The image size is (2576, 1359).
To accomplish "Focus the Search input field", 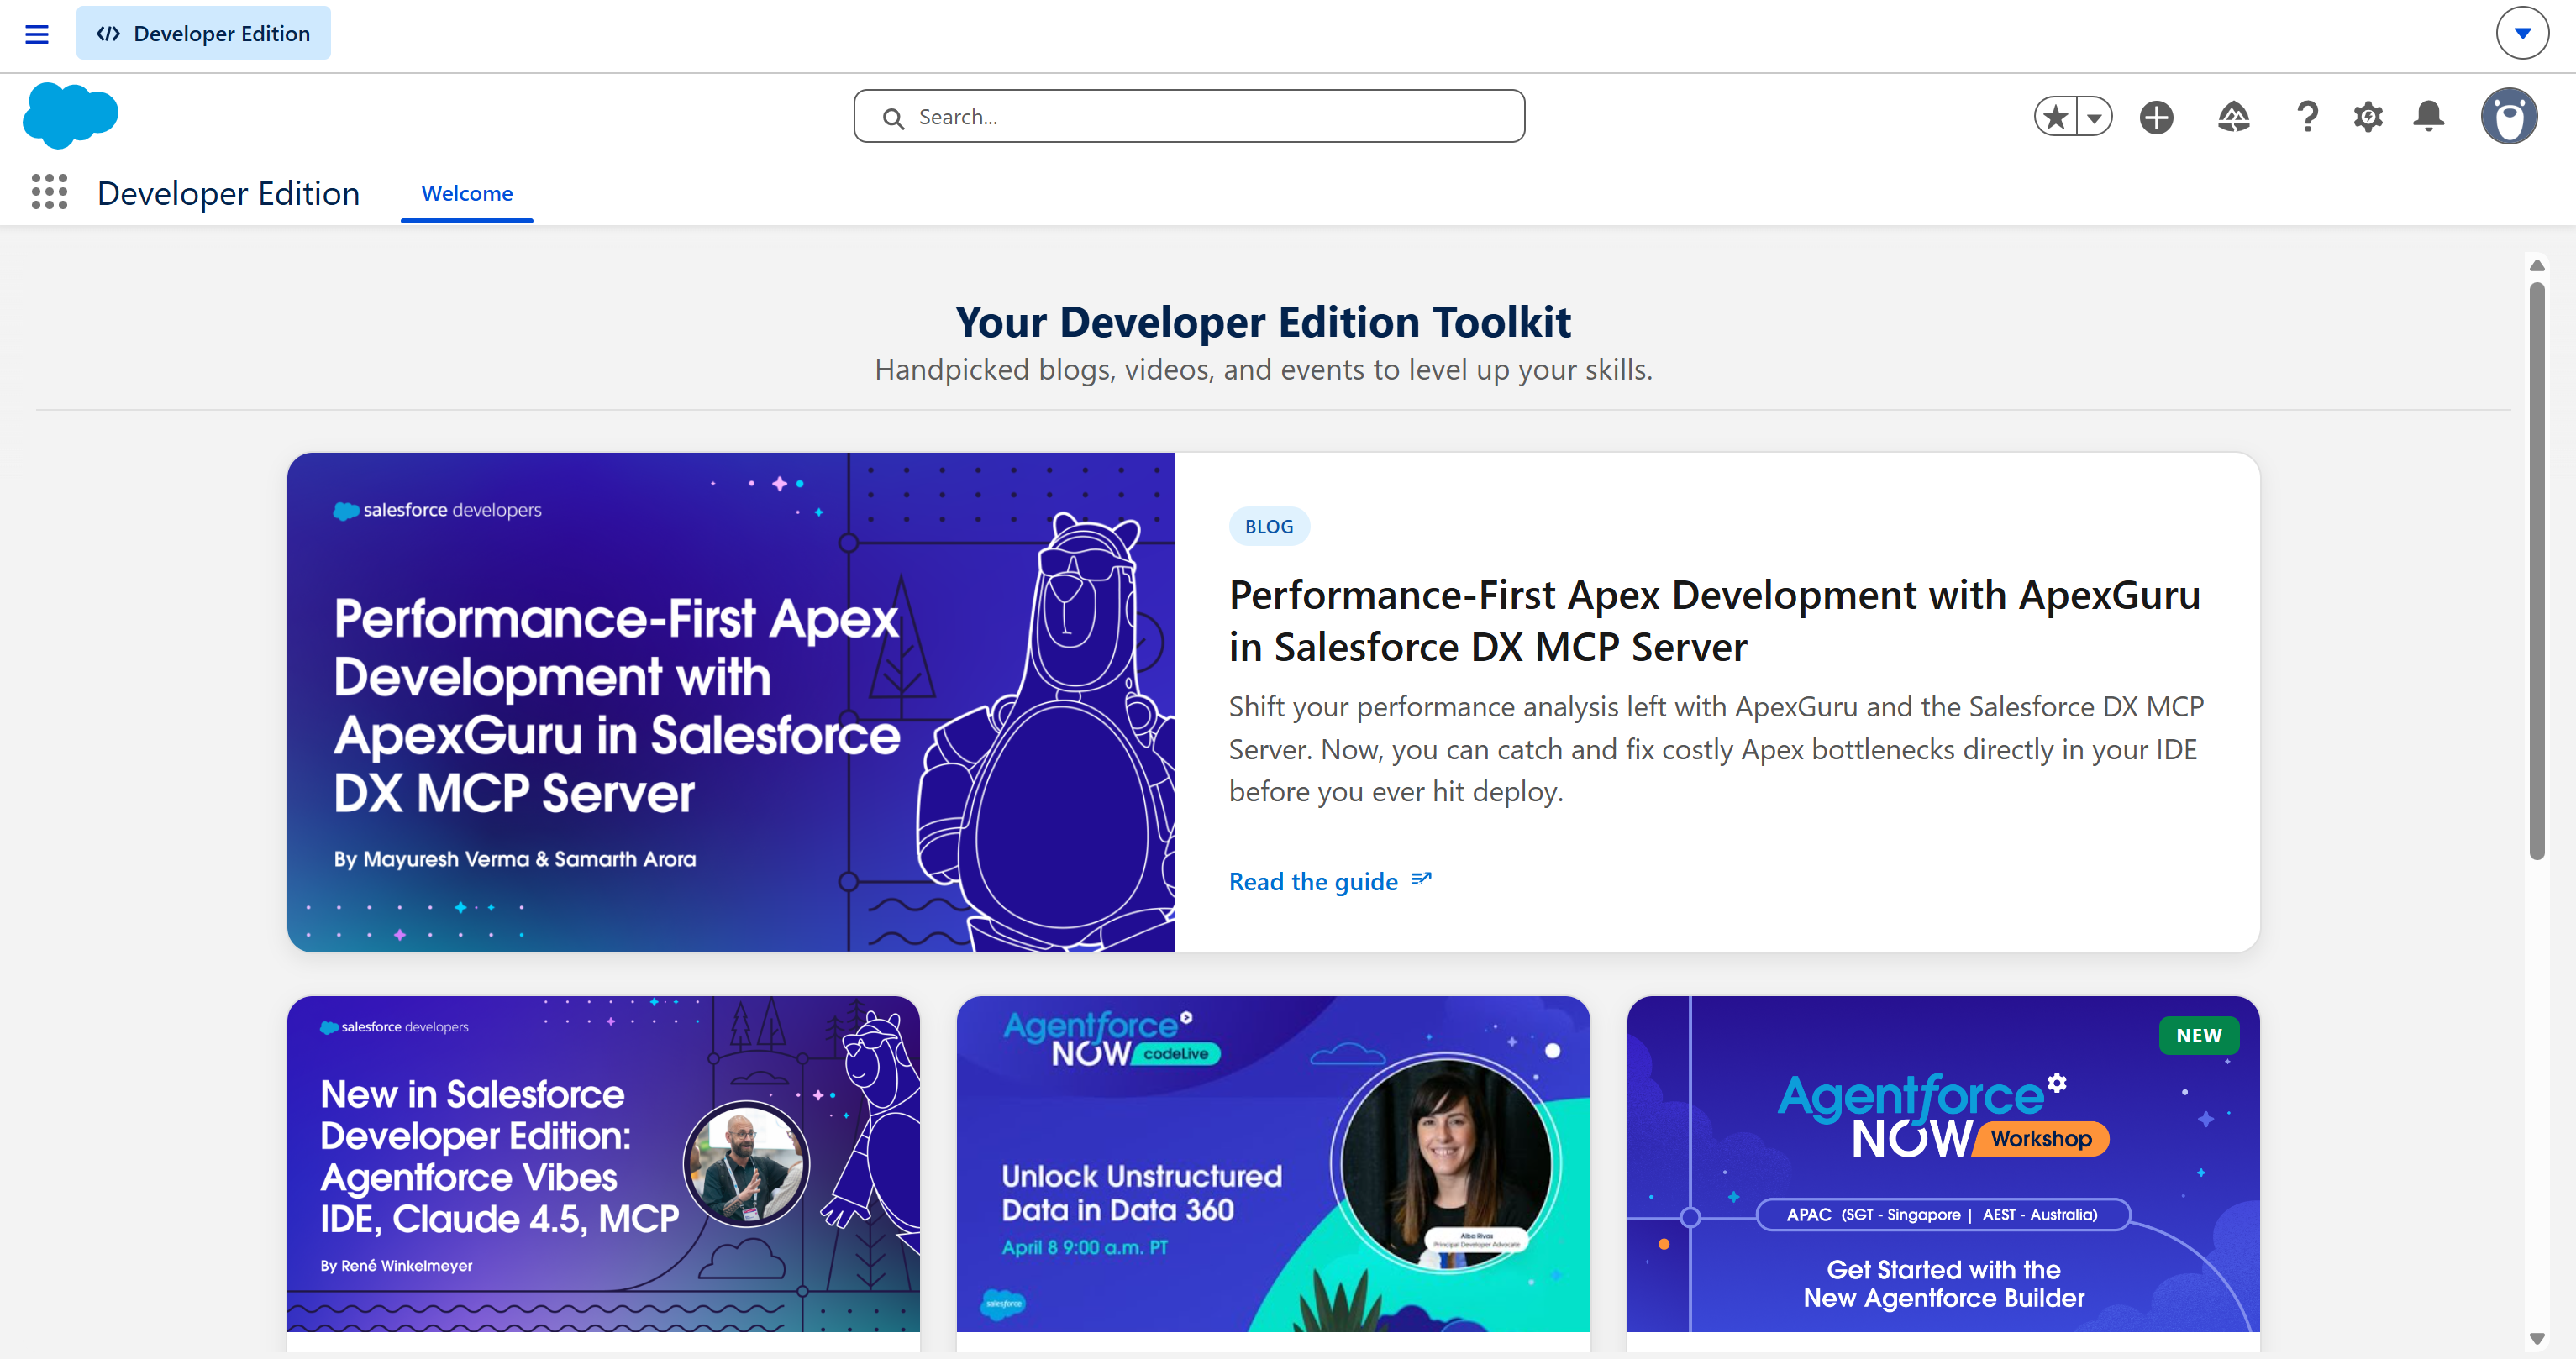I will click(x=1189, y=117).
